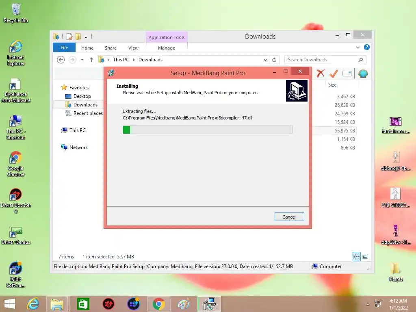416x312 pixels.
Task: Select Application Tools contextual tab
Action: [167, 37]
